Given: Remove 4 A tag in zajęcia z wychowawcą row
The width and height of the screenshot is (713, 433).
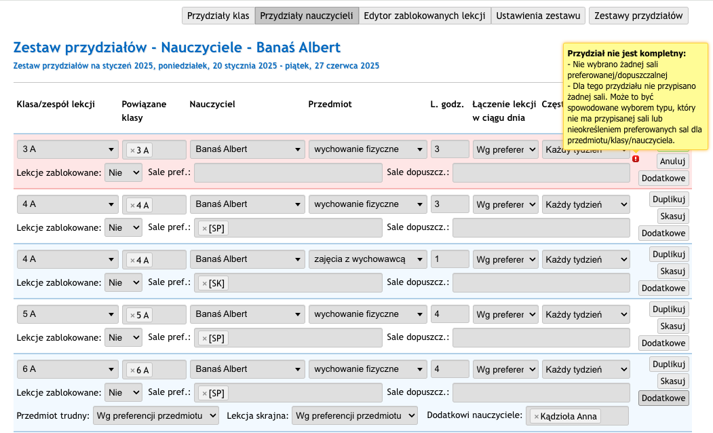Looking at the screenshot, I should (132, 260).
